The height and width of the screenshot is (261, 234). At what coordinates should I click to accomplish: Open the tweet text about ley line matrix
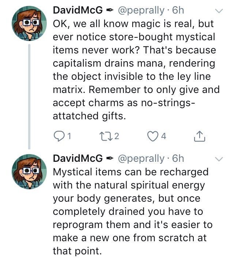[x=136, y=70]
